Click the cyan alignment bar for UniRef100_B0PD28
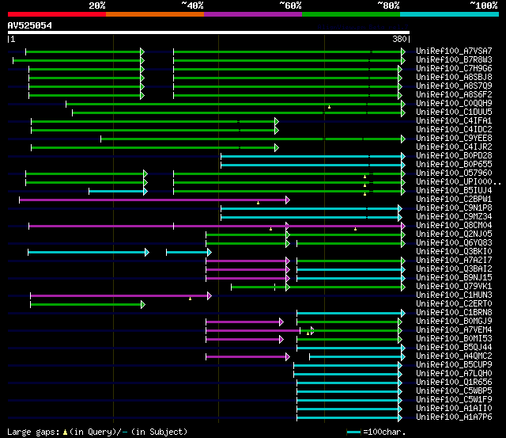The width and height of the screenshot is (506, 438). click(x=312, y=157)
